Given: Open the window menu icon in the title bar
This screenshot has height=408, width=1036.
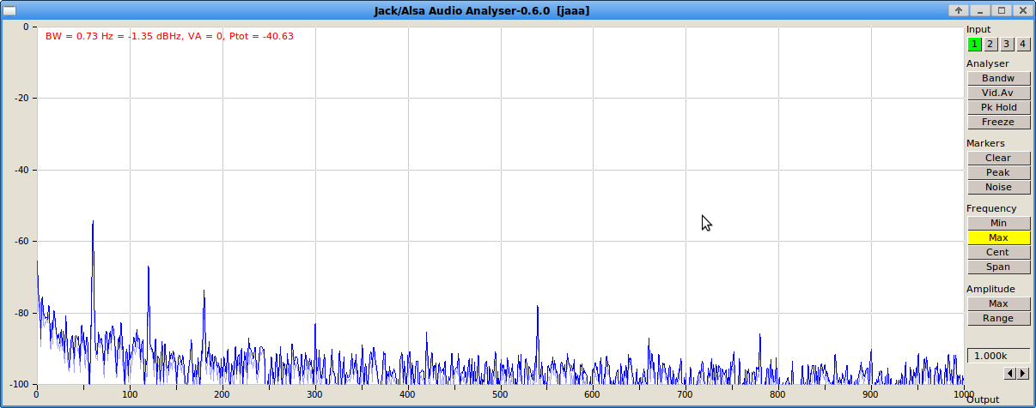Looking at the screenshot, I should pyautogui.click(x=10, y=10).
